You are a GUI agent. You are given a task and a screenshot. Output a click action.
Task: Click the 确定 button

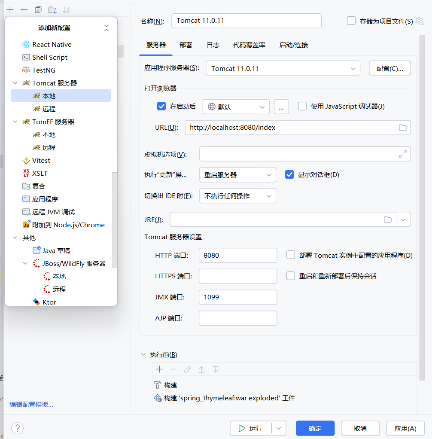(315, 428)
